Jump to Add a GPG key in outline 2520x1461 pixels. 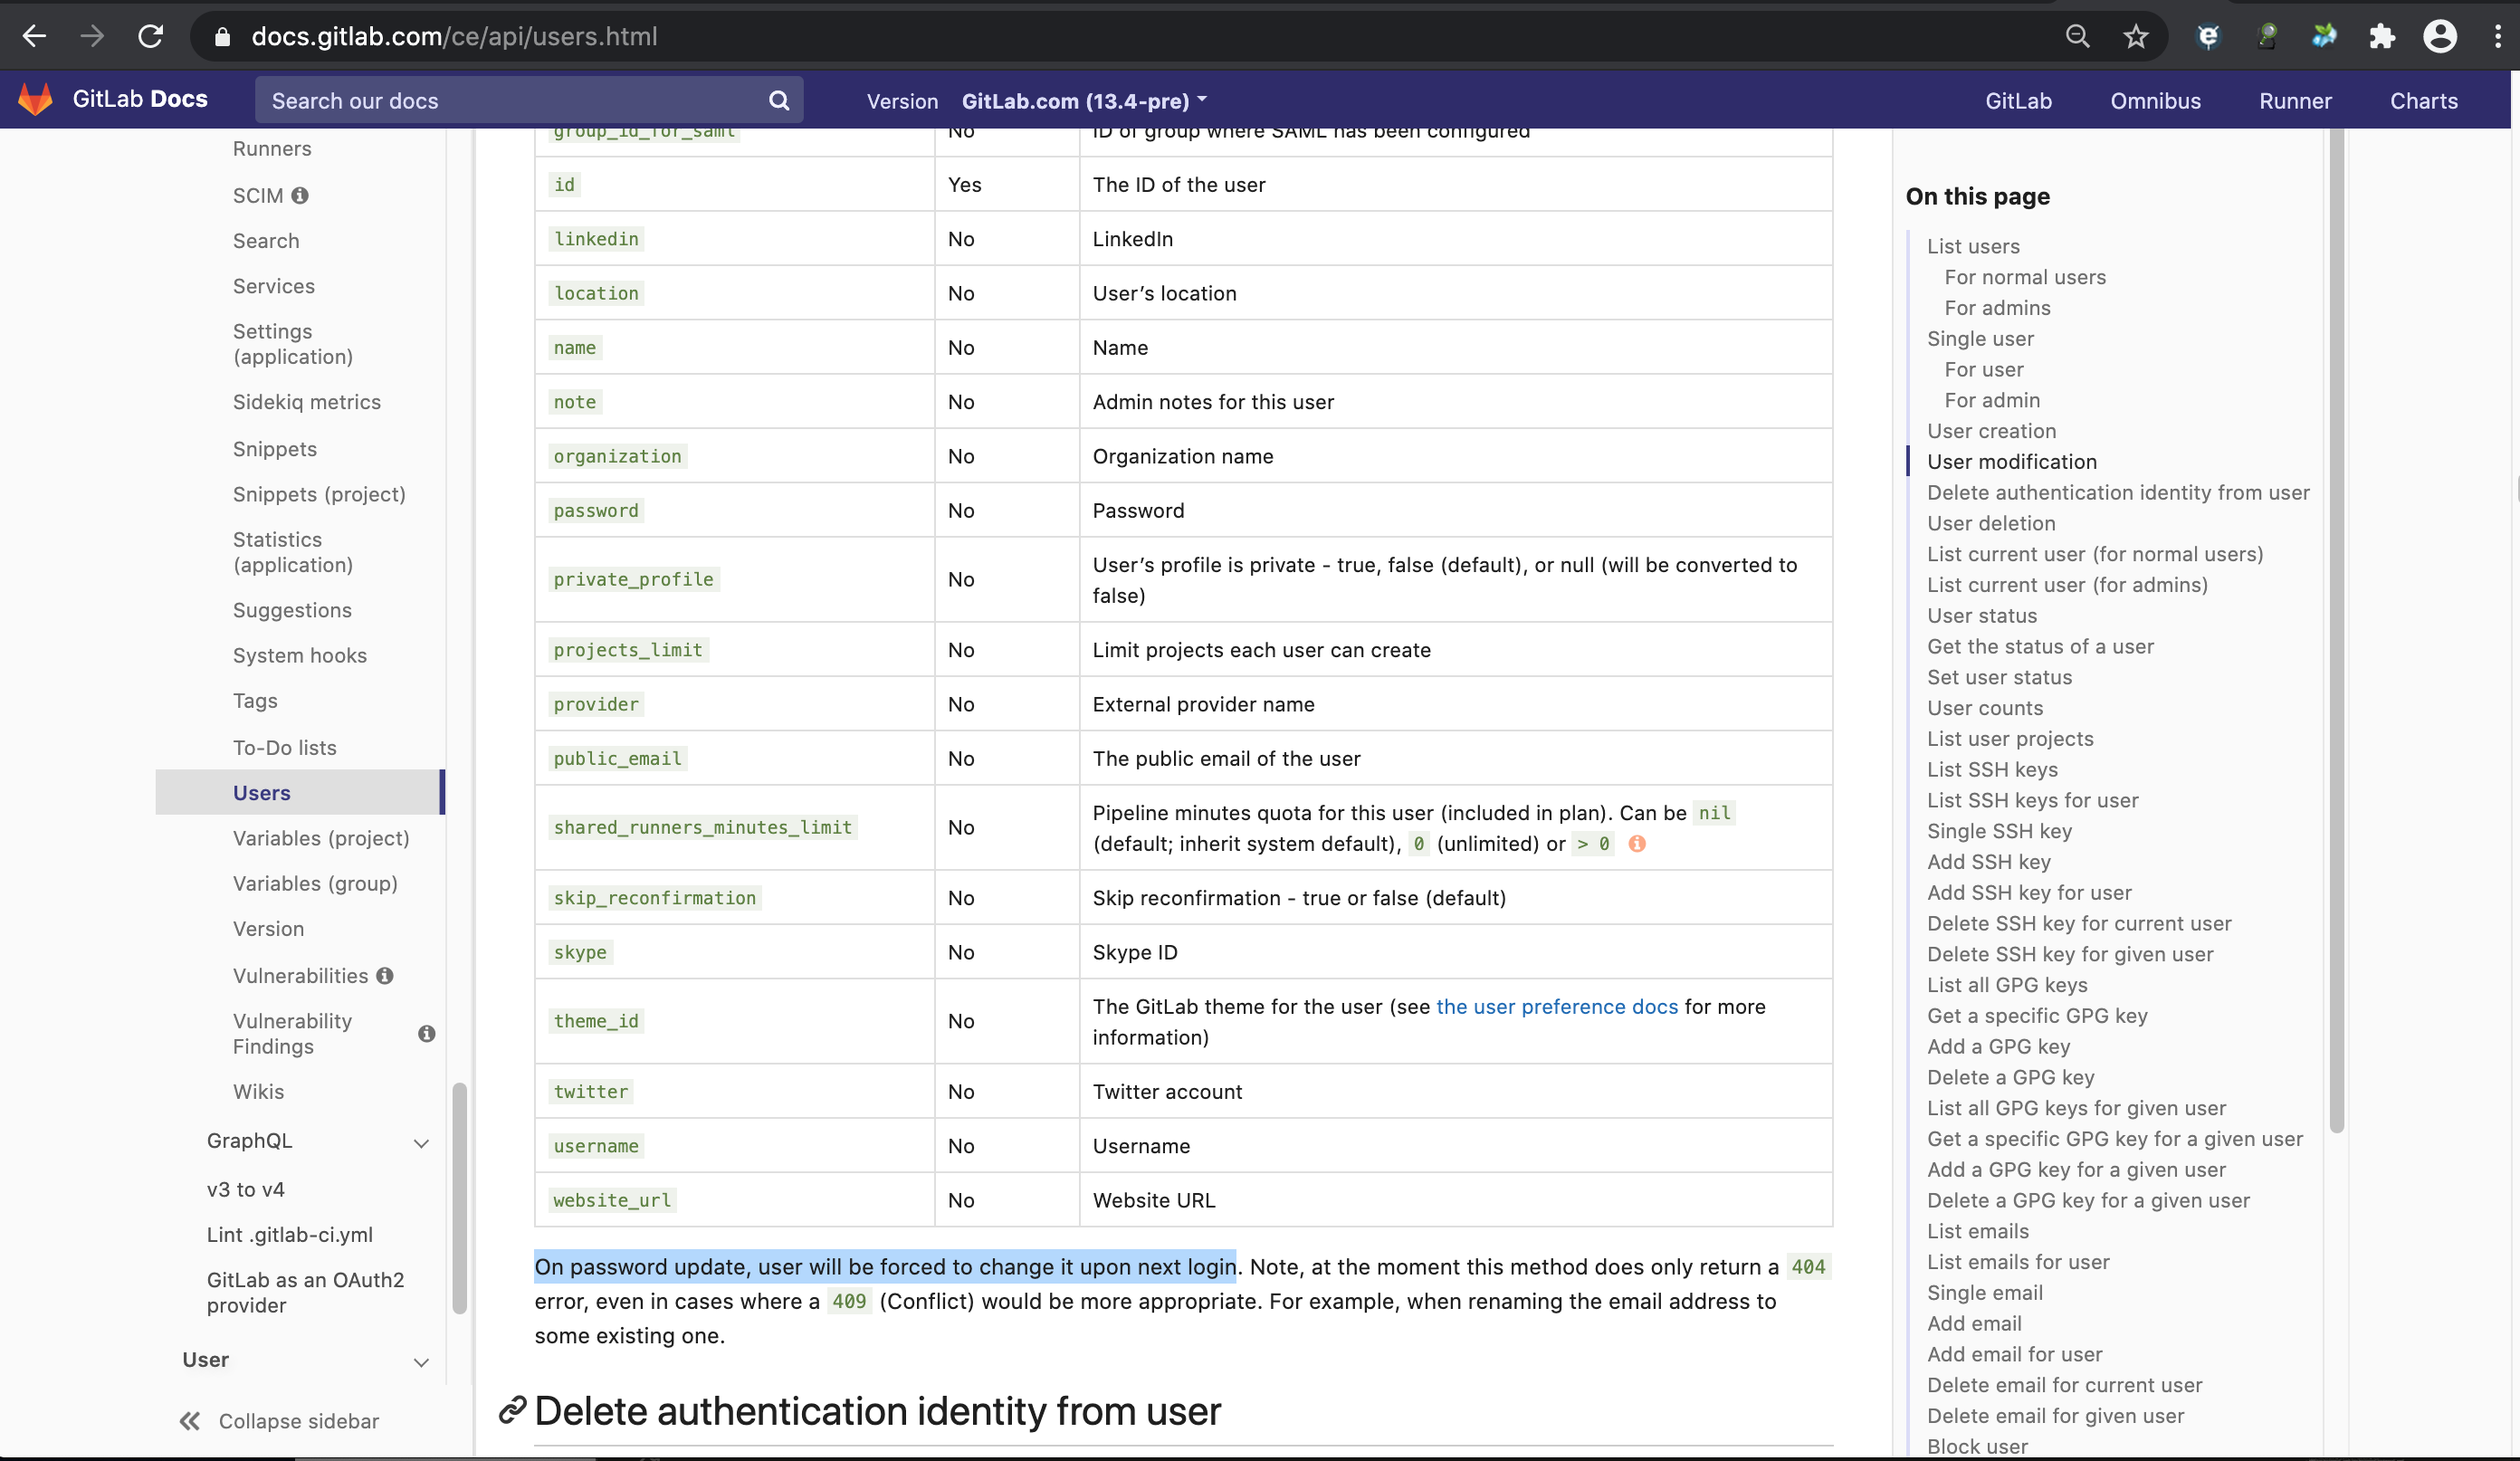coord(1998,1046)
